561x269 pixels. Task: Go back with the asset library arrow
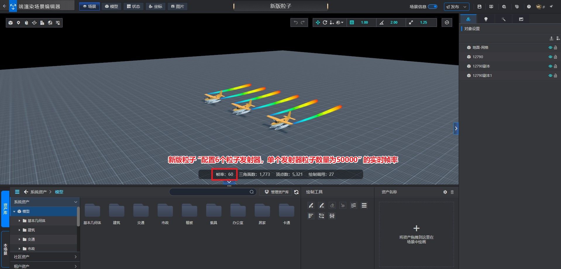(x=26, y=192)
